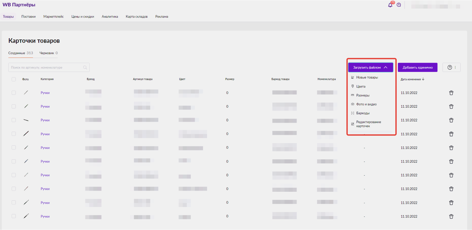Viewport: 472px width, 230px height.
Task: Click the Добавить единично button
Action: 417,67
